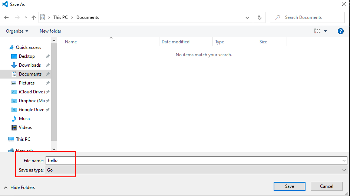Click the File name text field
This screenshot has width=350, height=196.
pyautogui.click(x=193, y=160)
